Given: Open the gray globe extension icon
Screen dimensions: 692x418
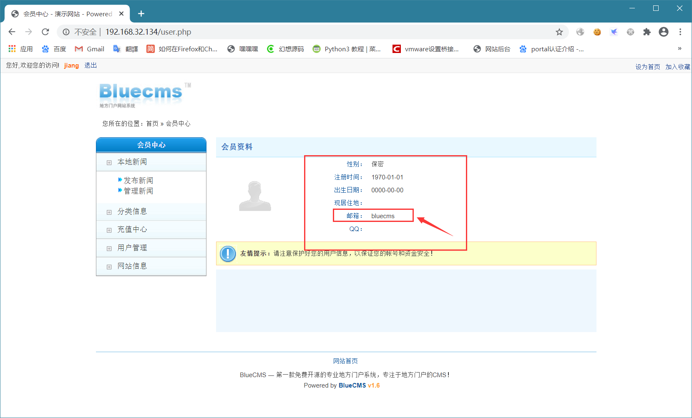Looking at the screenshot, I should point(580,32).
